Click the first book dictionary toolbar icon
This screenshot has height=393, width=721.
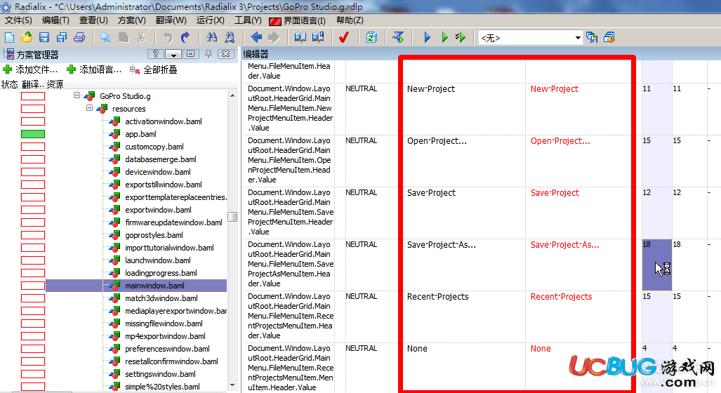click(300, 38)
